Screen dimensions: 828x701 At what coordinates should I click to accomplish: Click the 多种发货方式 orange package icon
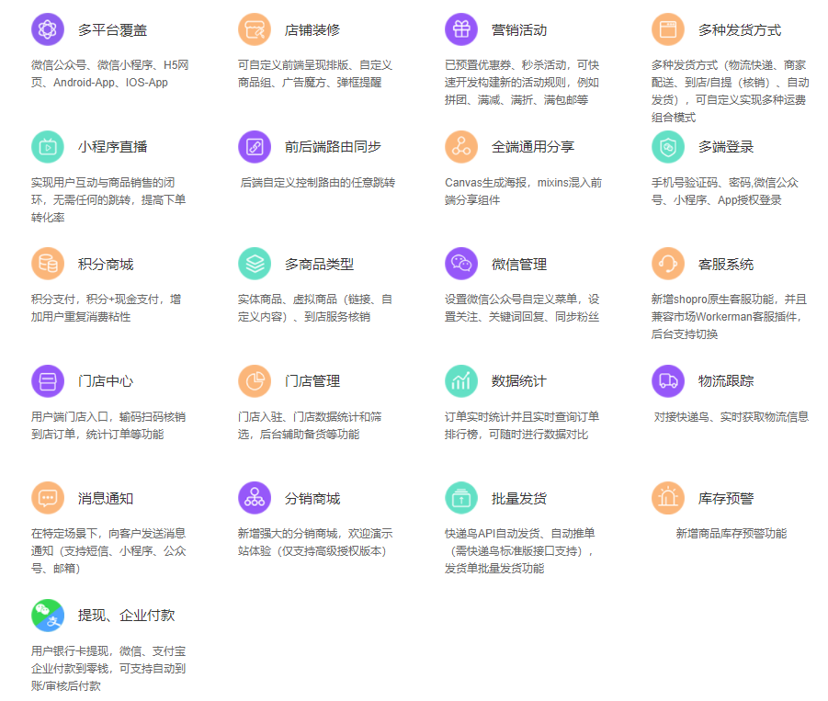667,29
